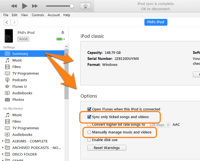Click the serial number 2Z8110DUYMX

[x=127, y=59]
